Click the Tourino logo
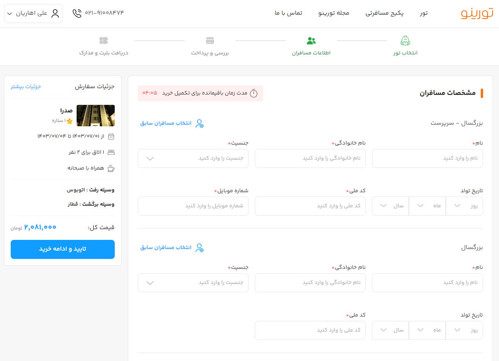This screenshot has width=499, height=361. pyautogui.click(x=477, y=13)
